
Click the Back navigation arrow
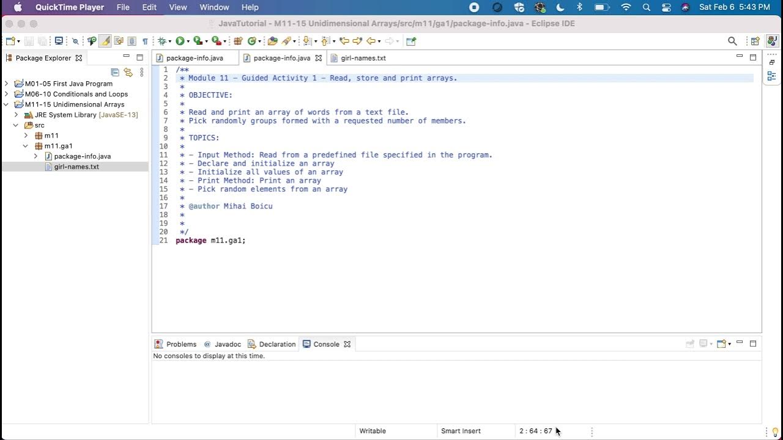[x=371, y=41]
